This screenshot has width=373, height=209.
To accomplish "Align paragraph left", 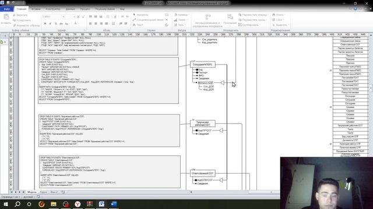I will coord(90,24).
